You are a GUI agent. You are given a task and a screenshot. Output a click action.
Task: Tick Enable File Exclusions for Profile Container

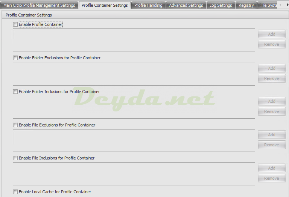[x=15, y=125]
